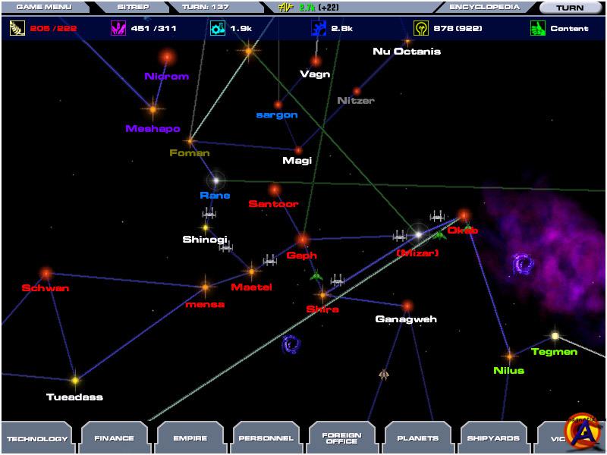Viewport: 607px width, 455px height.
Task: Click the purple wormhole inside the nebula
Action: [523, 264]
